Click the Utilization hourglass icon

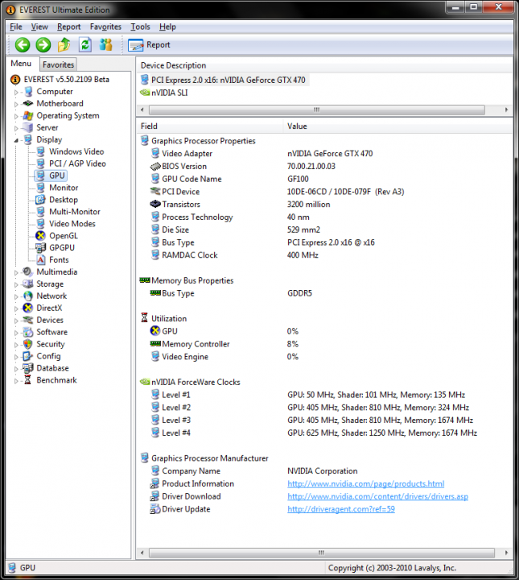pos(144,318)
